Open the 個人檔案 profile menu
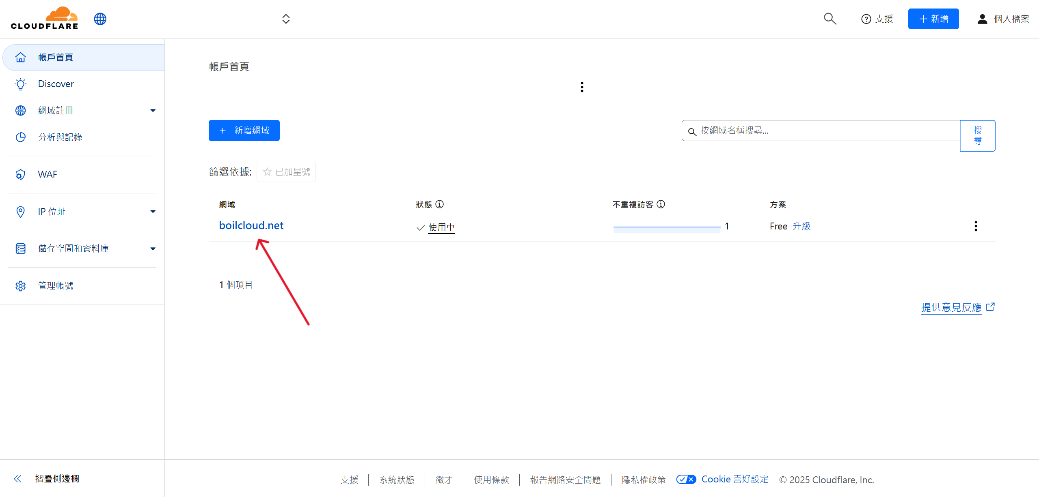 point(1003,19)
